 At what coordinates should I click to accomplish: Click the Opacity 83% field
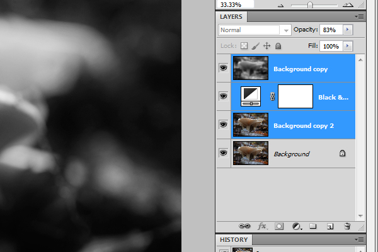coord(331,30)
